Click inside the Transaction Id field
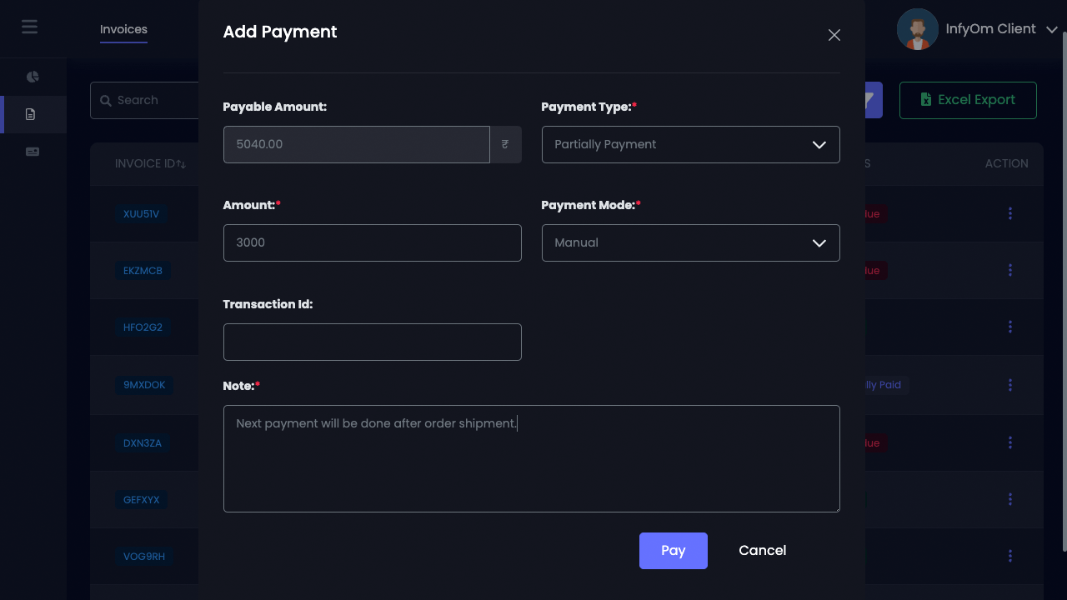The height and width of the screenshot is (600, 1067). click(x=372, y=342)
